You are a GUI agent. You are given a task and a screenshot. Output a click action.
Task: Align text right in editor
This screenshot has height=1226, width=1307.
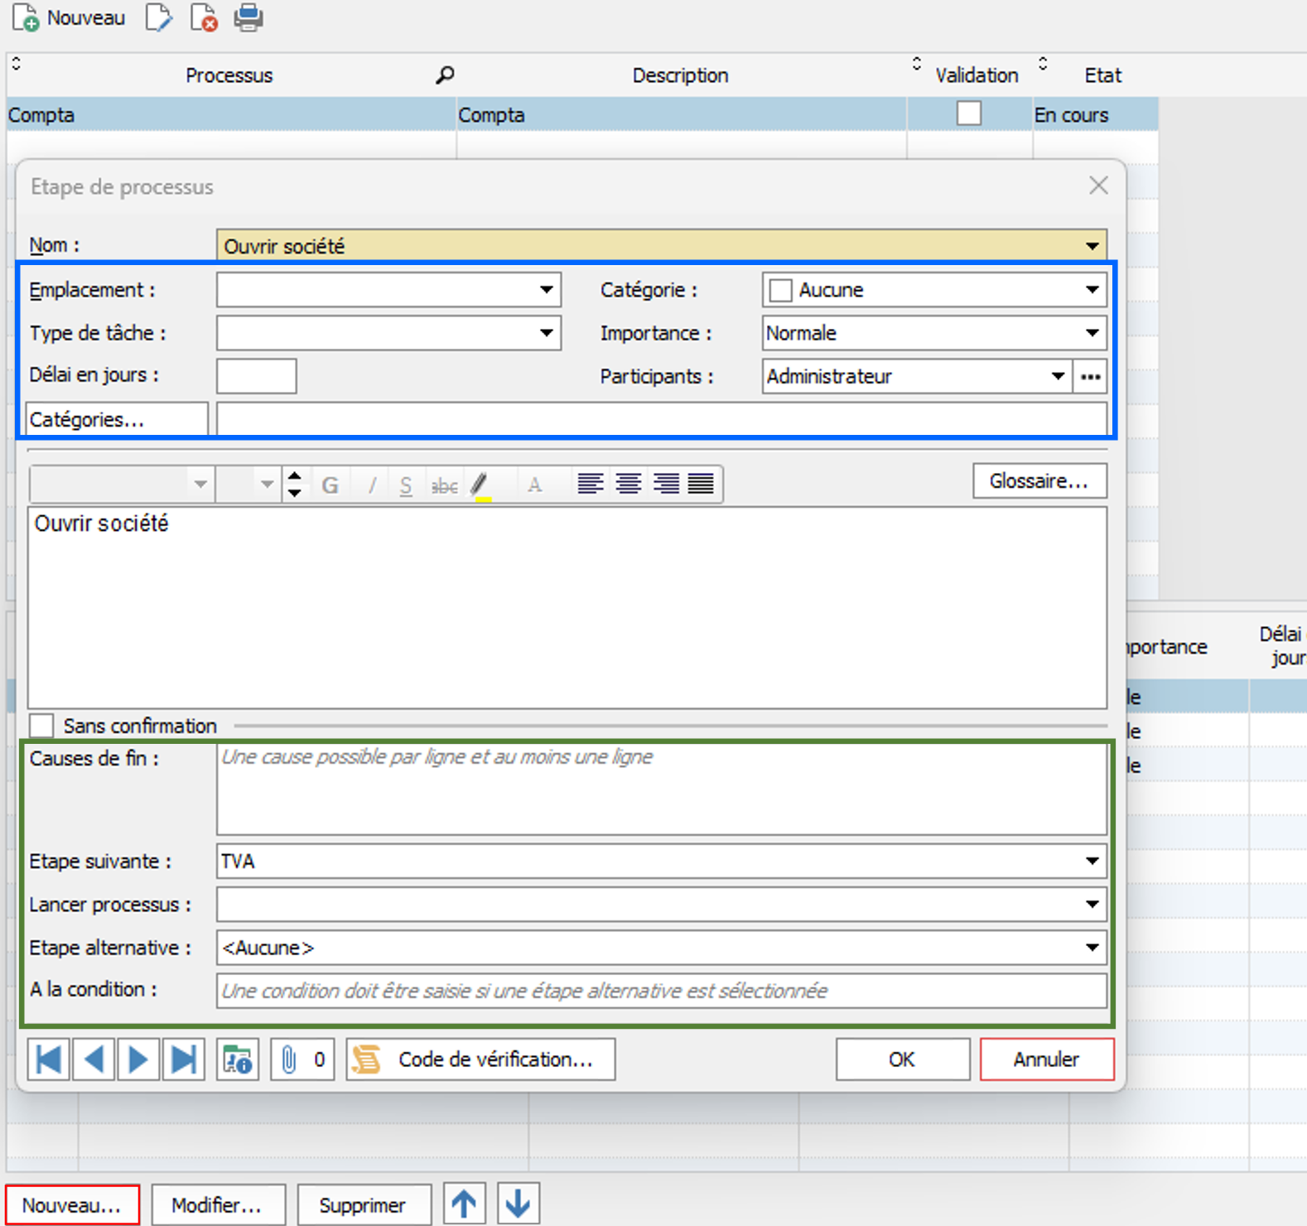tap(665, 484)
